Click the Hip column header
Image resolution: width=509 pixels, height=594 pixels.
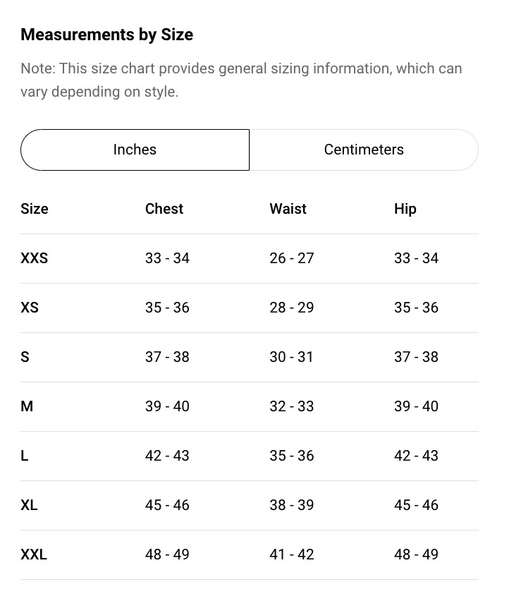point(405,209)
